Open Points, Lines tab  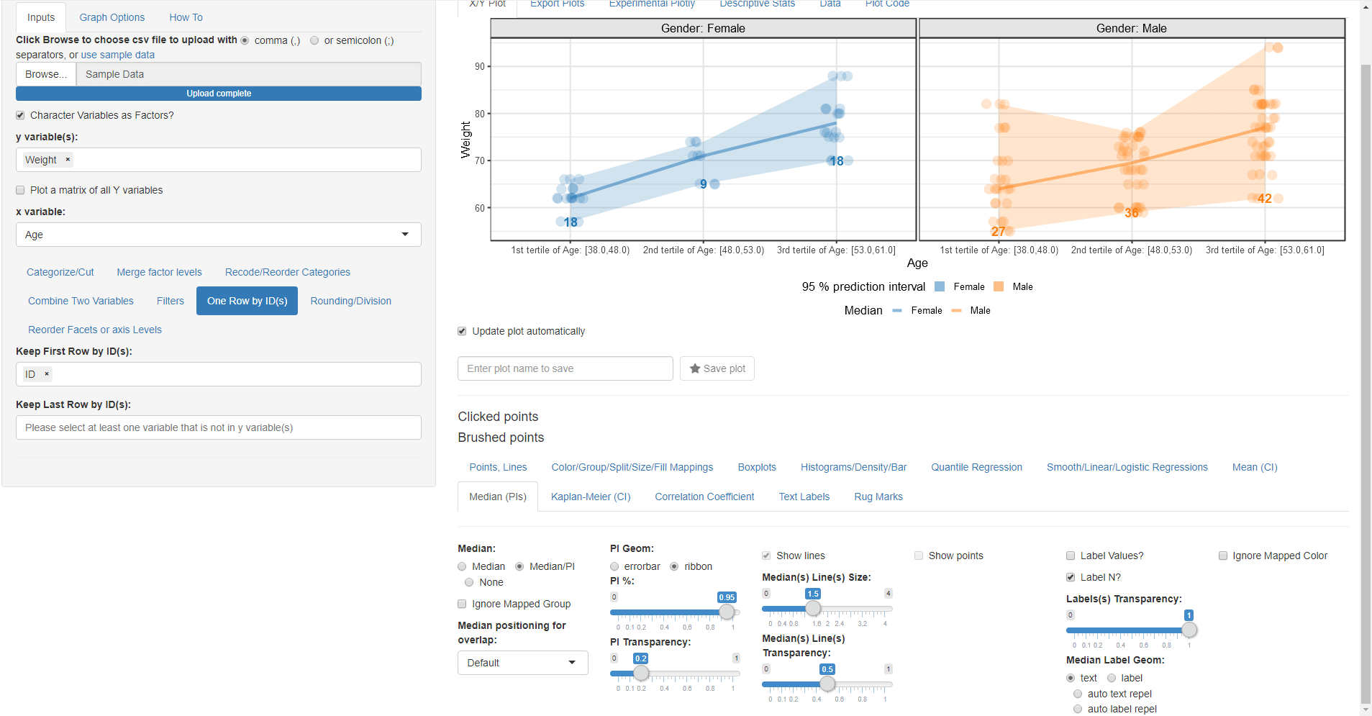point(499,467)
